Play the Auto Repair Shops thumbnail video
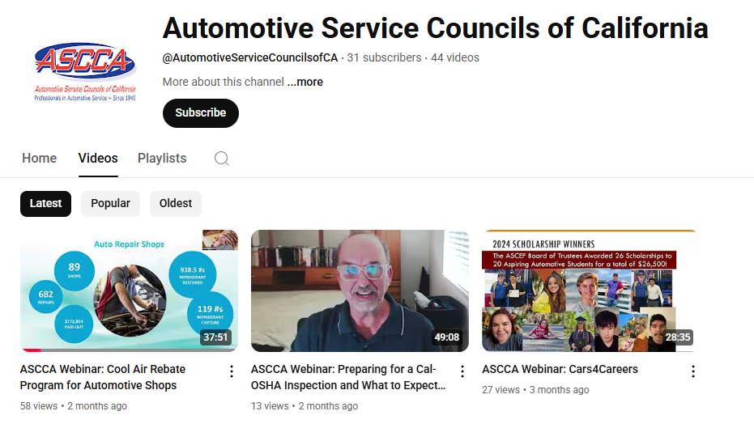This screenshot has height=424, width=754. (129, 291)
